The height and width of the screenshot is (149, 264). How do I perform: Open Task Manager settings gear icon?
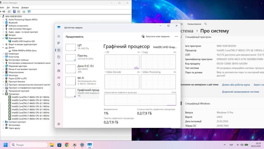coord(59,124)
